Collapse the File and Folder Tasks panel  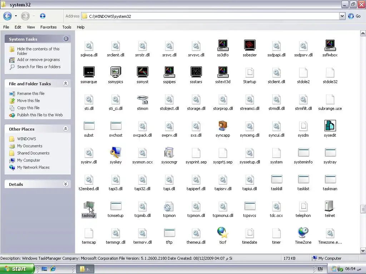coord(66,83)
